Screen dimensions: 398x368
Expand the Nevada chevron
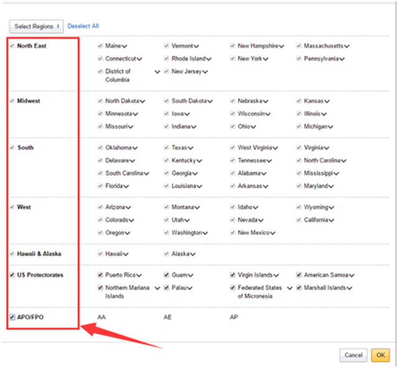point(261,221)
